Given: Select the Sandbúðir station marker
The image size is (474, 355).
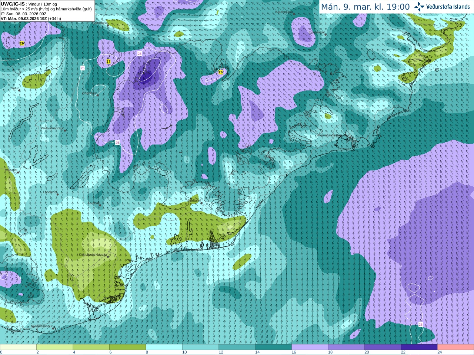Looking at the screenshot, I should (107, 25).
